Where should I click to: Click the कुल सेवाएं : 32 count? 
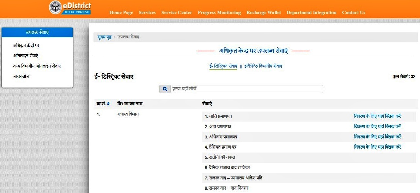click(404, 77)
